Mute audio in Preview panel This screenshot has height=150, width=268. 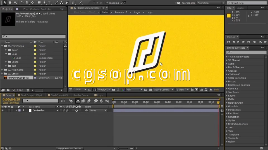pyautogui.click(x=255, y=42)
